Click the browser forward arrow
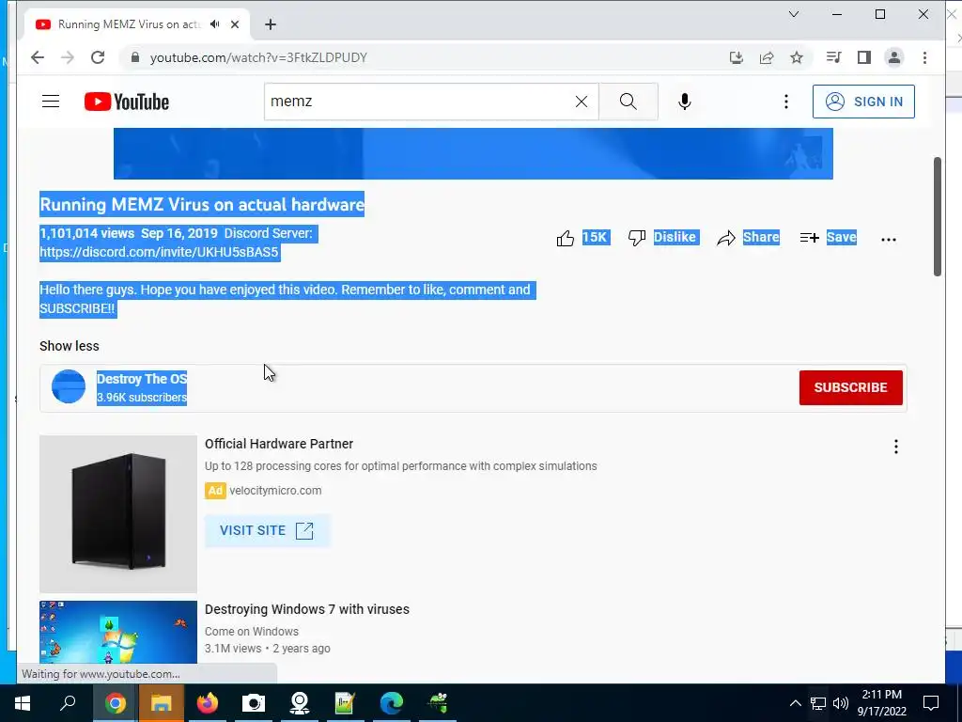Viewport: 962px width, 722px height. pyautogui.click(x=68, y=57)
